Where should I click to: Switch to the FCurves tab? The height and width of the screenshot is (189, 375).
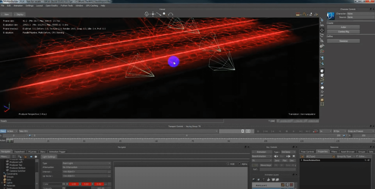click(x=32, y=152)
